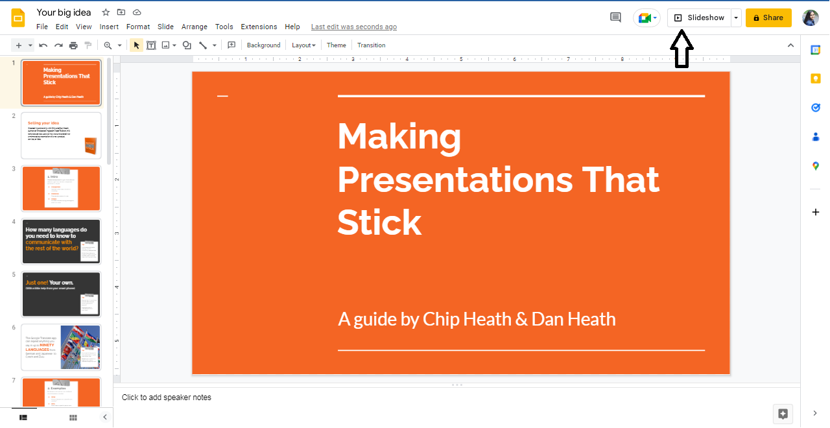Open the Arrange menu
This screenshot has width=830, height=428.
tap(194, 27)
